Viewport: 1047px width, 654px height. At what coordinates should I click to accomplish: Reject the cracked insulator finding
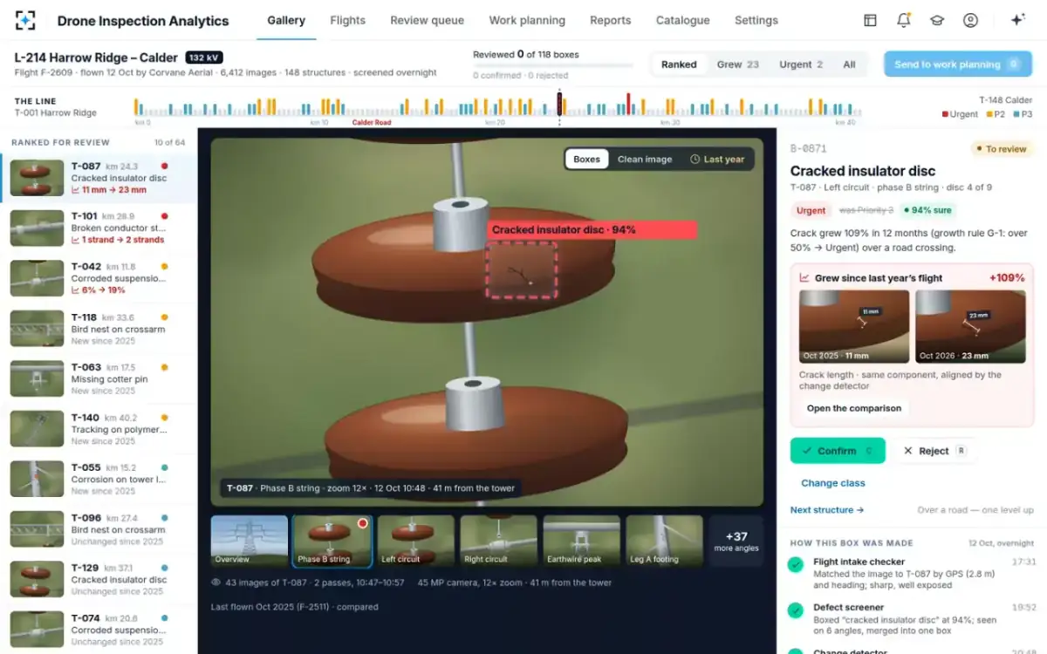coord(934,451)
